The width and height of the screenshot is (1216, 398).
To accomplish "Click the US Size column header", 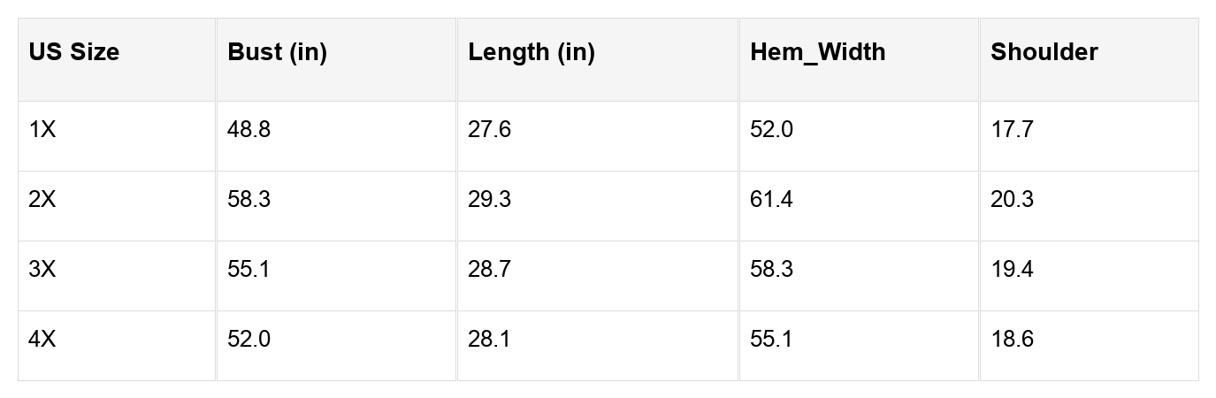I will click(x=74, y=52).
